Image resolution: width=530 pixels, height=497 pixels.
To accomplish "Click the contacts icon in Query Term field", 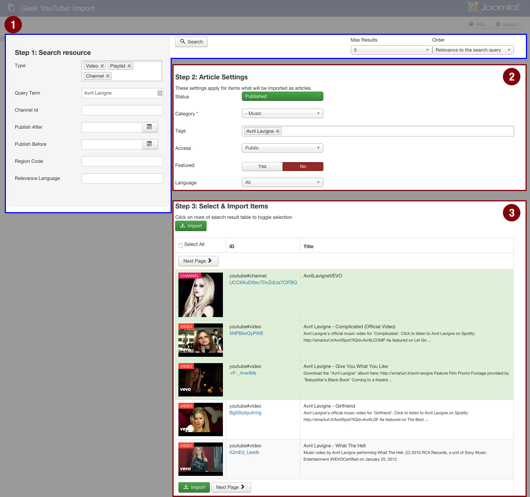I will (x=160, y=93).
